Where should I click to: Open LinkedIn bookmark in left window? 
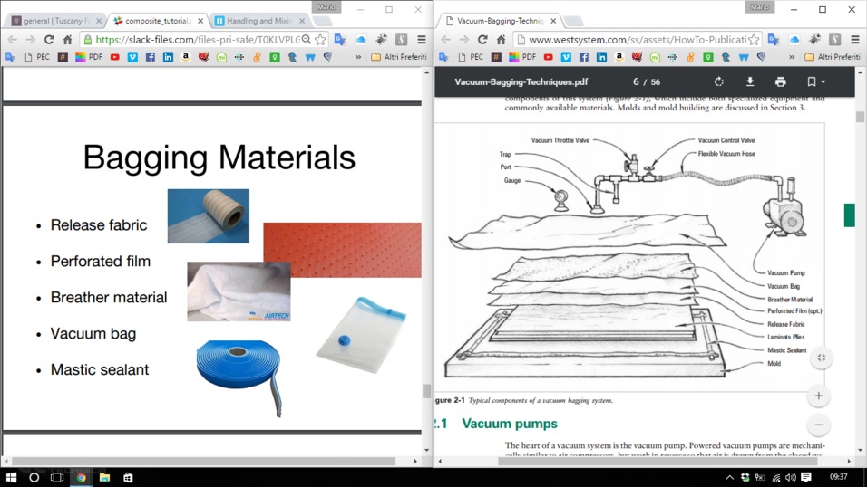(x=168, y=57)
